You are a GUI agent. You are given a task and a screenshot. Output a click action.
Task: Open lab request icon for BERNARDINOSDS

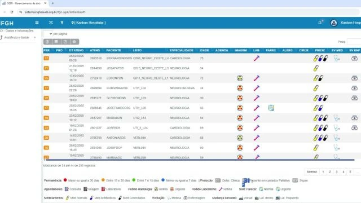[x=257, y=58]
